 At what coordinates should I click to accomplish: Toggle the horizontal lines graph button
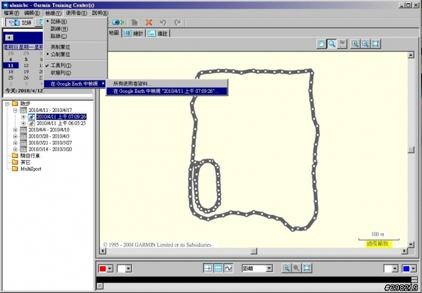[218, 268]
